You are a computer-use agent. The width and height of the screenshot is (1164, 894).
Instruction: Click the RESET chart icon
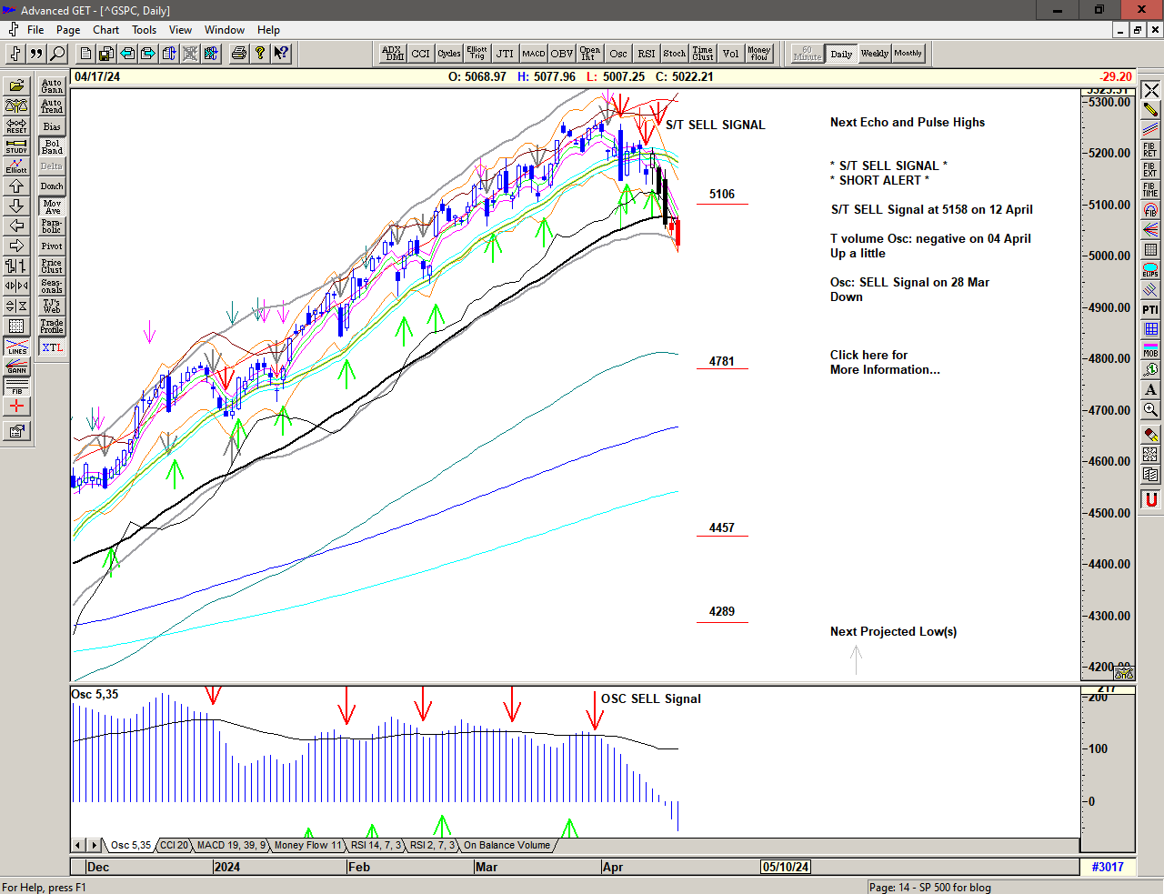pos(16,126)
